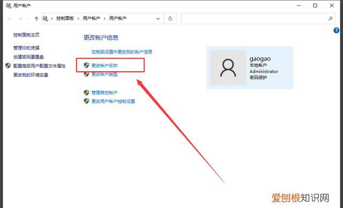
Task: Click 更改帐户名称 link
Action: coord(105,65)
